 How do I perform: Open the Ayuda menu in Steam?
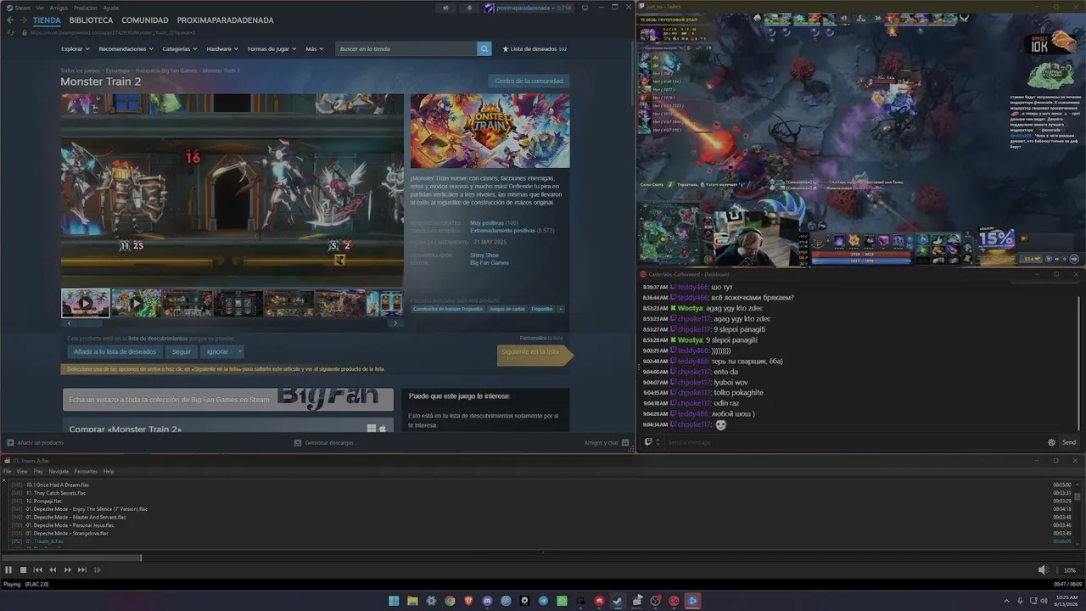coord(111,8)
